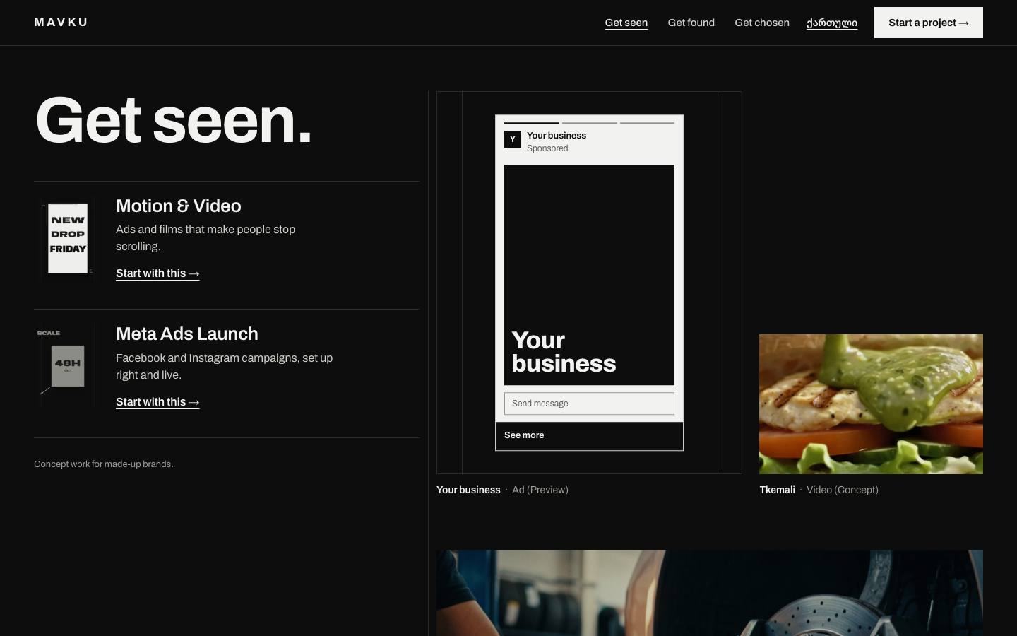Open the Get seen nav item
The image size is (1017, 636).
tap(626, 23)
